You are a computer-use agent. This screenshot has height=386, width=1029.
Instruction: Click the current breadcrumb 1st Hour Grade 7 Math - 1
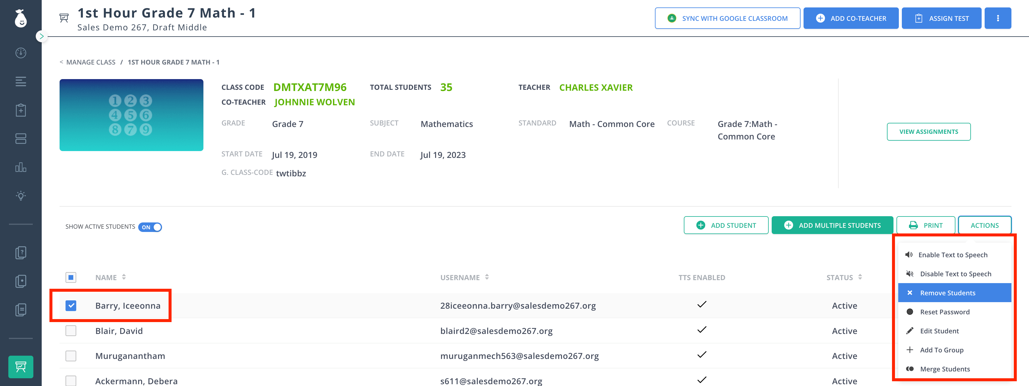click(173, 62)
